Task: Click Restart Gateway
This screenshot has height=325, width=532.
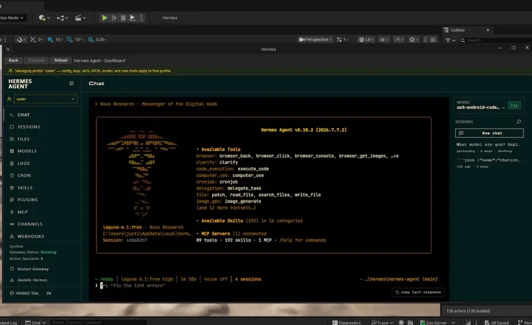Action: point(30,268)
